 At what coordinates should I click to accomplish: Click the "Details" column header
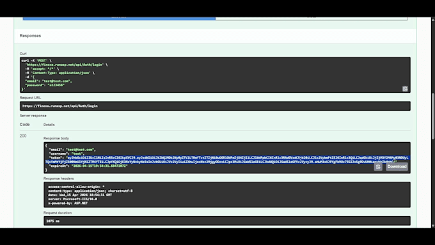pos(49,125)
